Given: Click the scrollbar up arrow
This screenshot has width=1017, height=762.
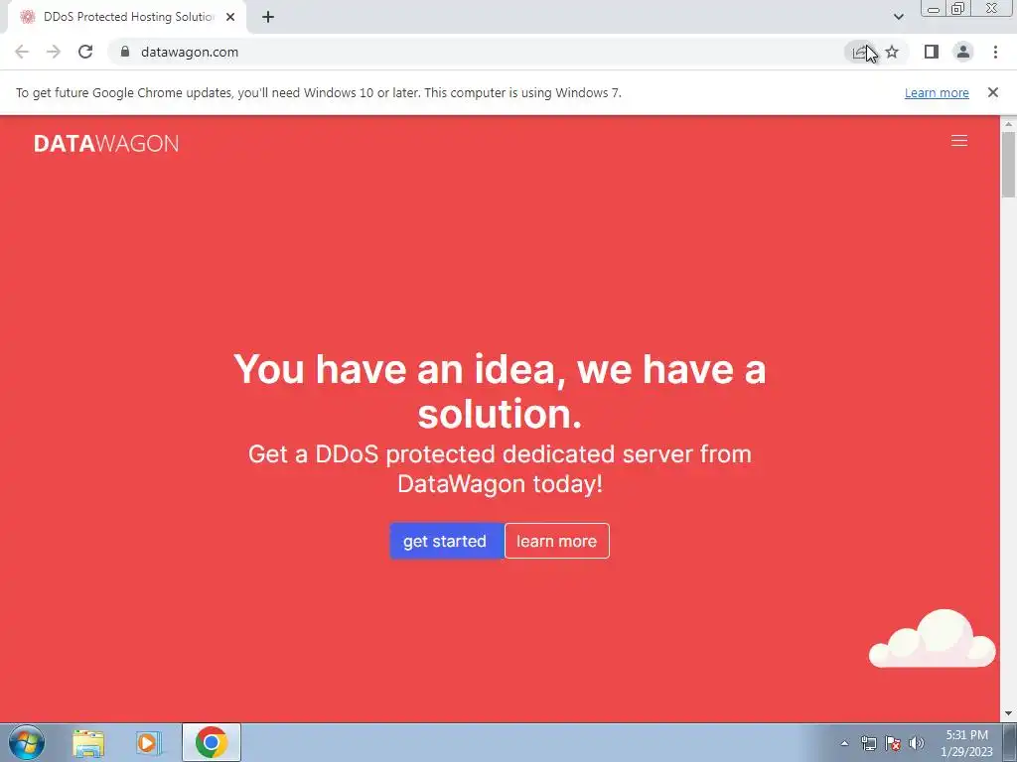Looking at the screenshot, I should (x=1008, y=123).
